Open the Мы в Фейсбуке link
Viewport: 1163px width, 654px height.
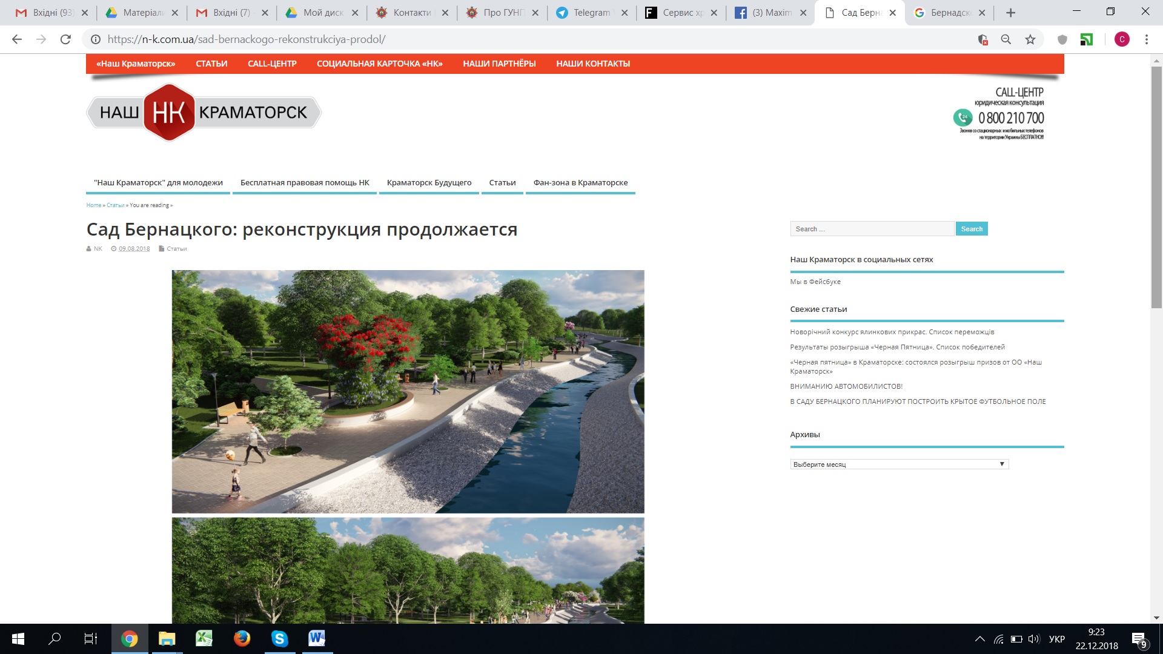[x=815, y=282]
